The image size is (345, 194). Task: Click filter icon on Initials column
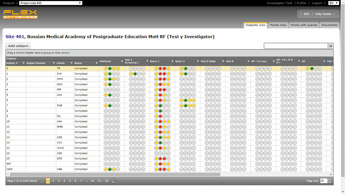tap(71, 63)
